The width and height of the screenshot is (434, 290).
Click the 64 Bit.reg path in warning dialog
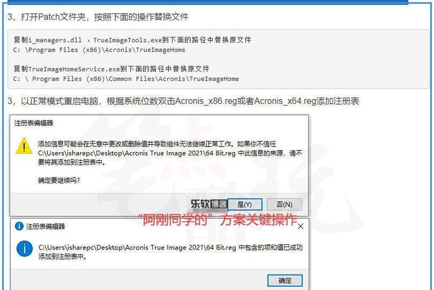click(137, 153)
